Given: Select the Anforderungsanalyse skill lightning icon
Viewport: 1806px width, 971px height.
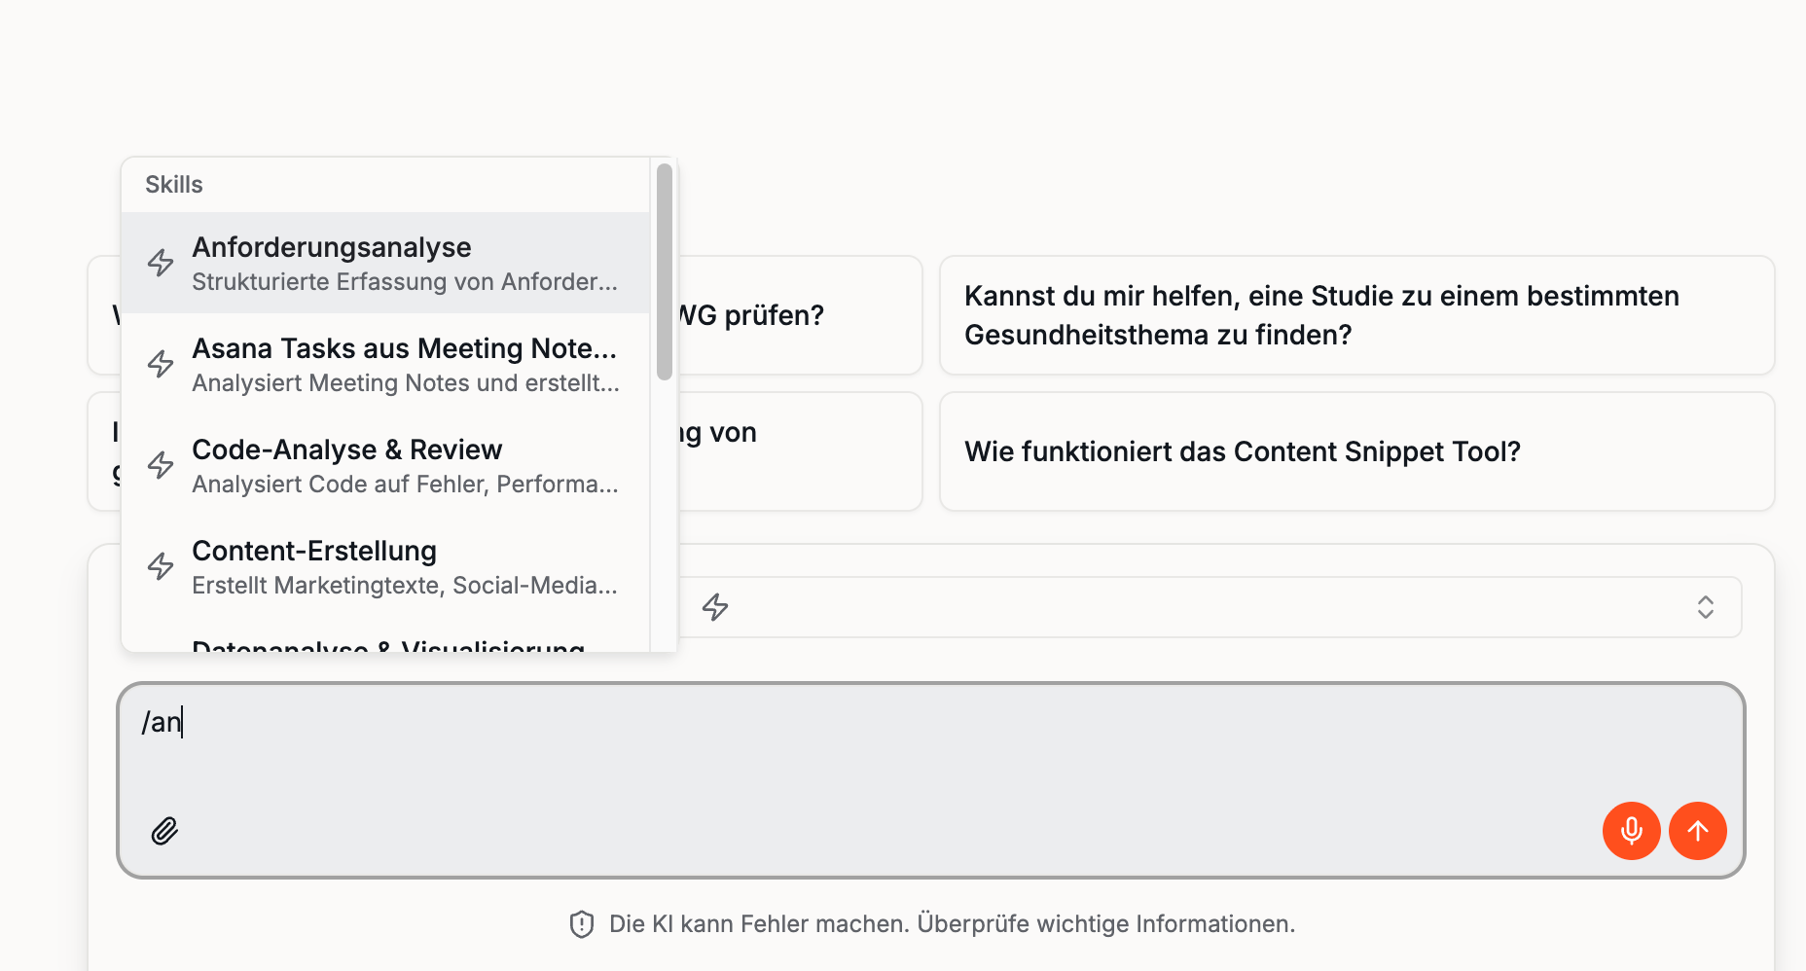Looking at the screenshot, I should [160, 263].
